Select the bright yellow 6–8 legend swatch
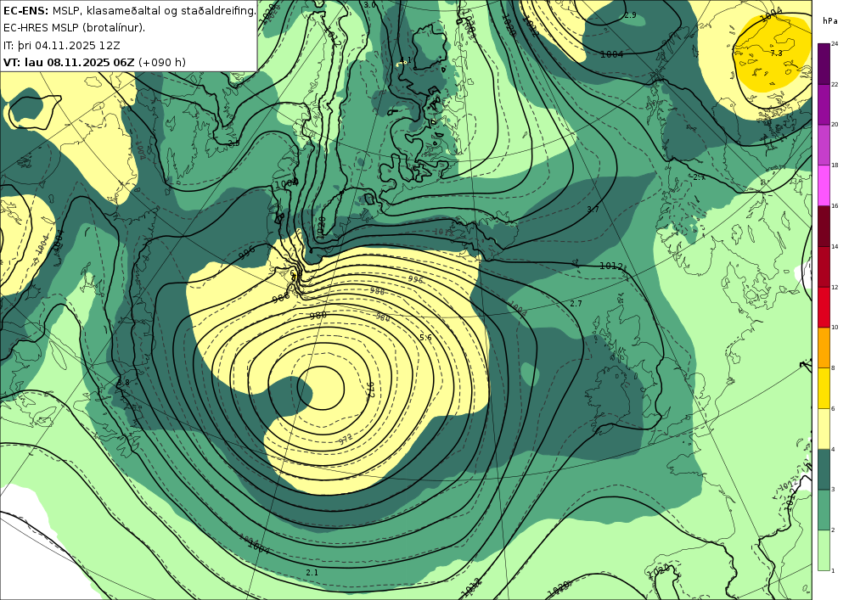849x600 pixels. click(824, 389)
